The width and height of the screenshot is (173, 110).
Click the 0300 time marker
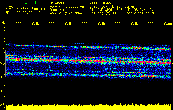168,24
